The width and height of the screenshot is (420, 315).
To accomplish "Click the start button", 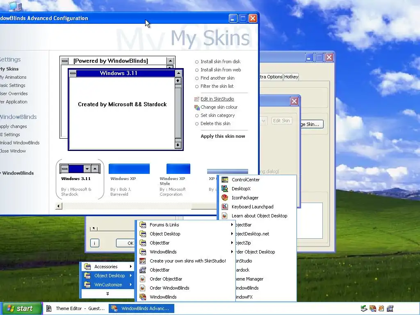I will point(21,308).
